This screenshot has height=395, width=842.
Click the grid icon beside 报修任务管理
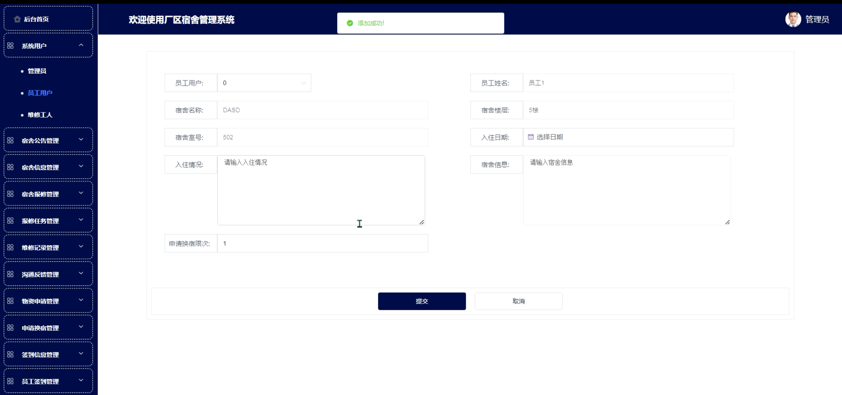[10, 221]
